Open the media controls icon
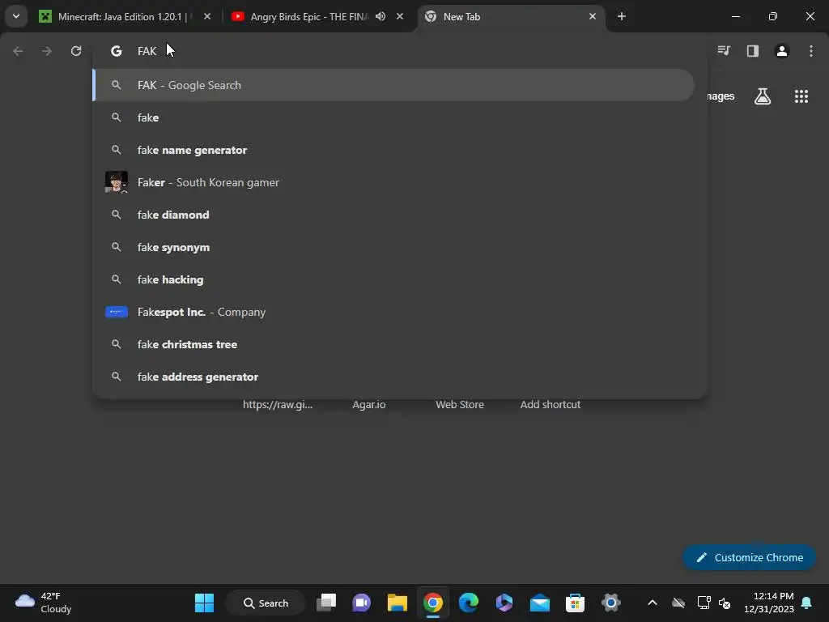 tap(724, 51)
